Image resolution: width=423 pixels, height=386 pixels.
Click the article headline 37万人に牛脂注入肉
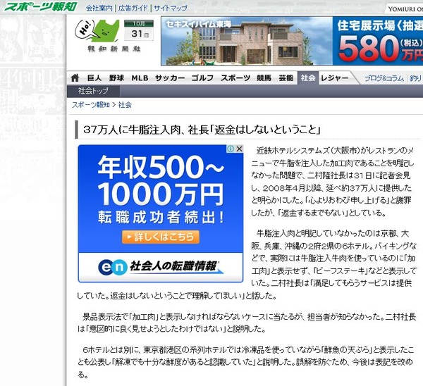point(202,130)
